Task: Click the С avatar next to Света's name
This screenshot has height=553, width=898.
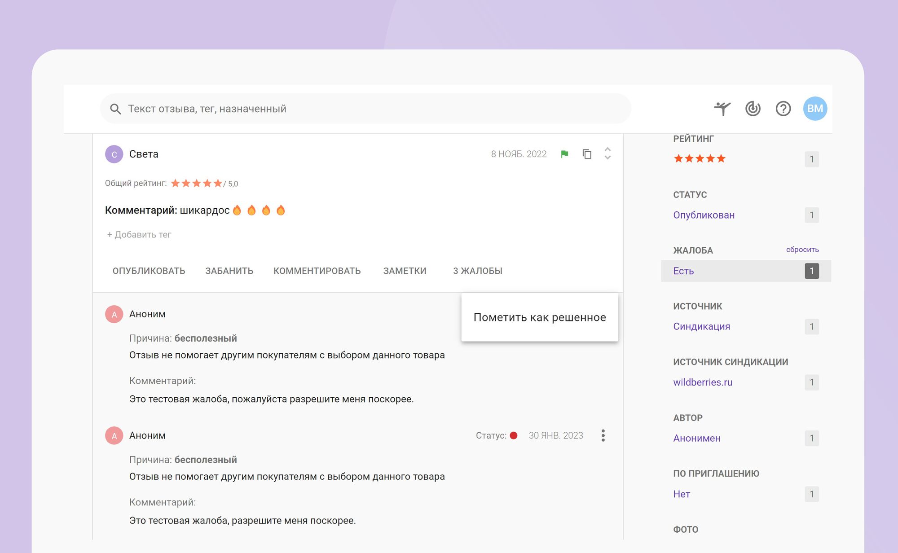Action: point(114,154)
